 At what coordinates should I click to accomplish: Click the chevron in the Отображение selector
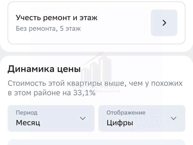(174, 118)
